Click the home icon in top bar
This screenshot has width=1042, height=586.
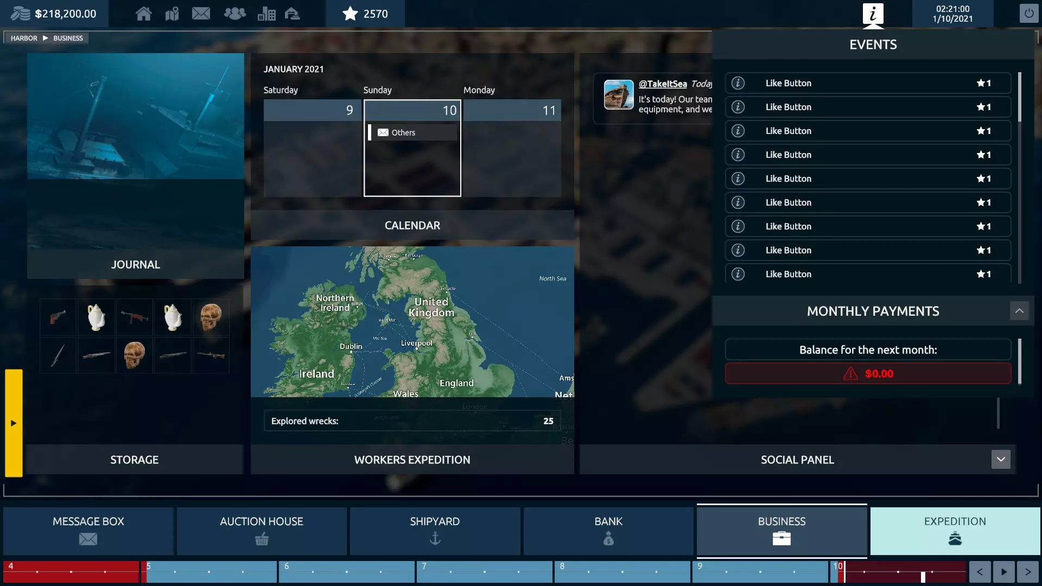(x=143, y=14)
